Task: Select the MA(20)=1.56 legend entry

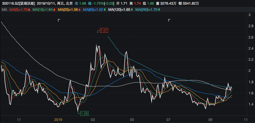Action: click(x=68, y=10)
